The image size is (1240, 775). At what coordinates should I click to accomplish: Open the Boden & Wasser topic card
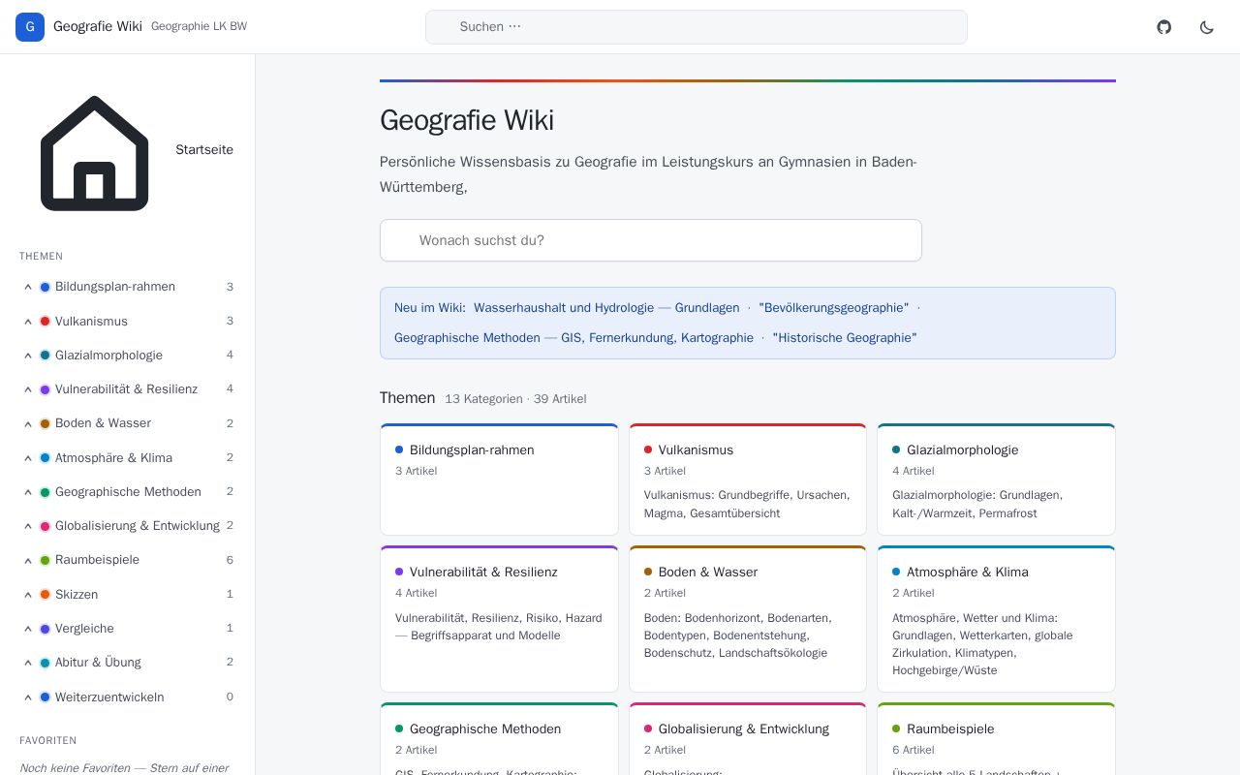click(x=748, y=619)
